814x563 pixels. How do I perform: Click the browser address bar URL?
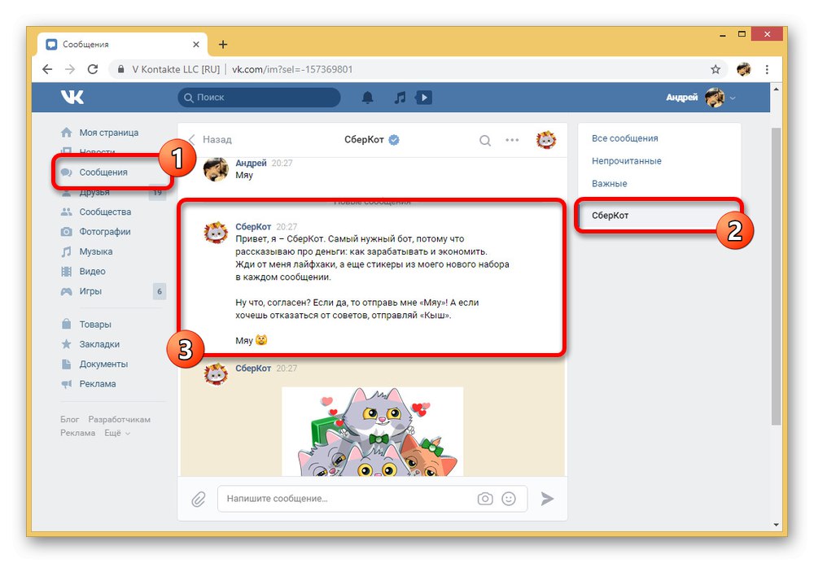coord(292,69)
